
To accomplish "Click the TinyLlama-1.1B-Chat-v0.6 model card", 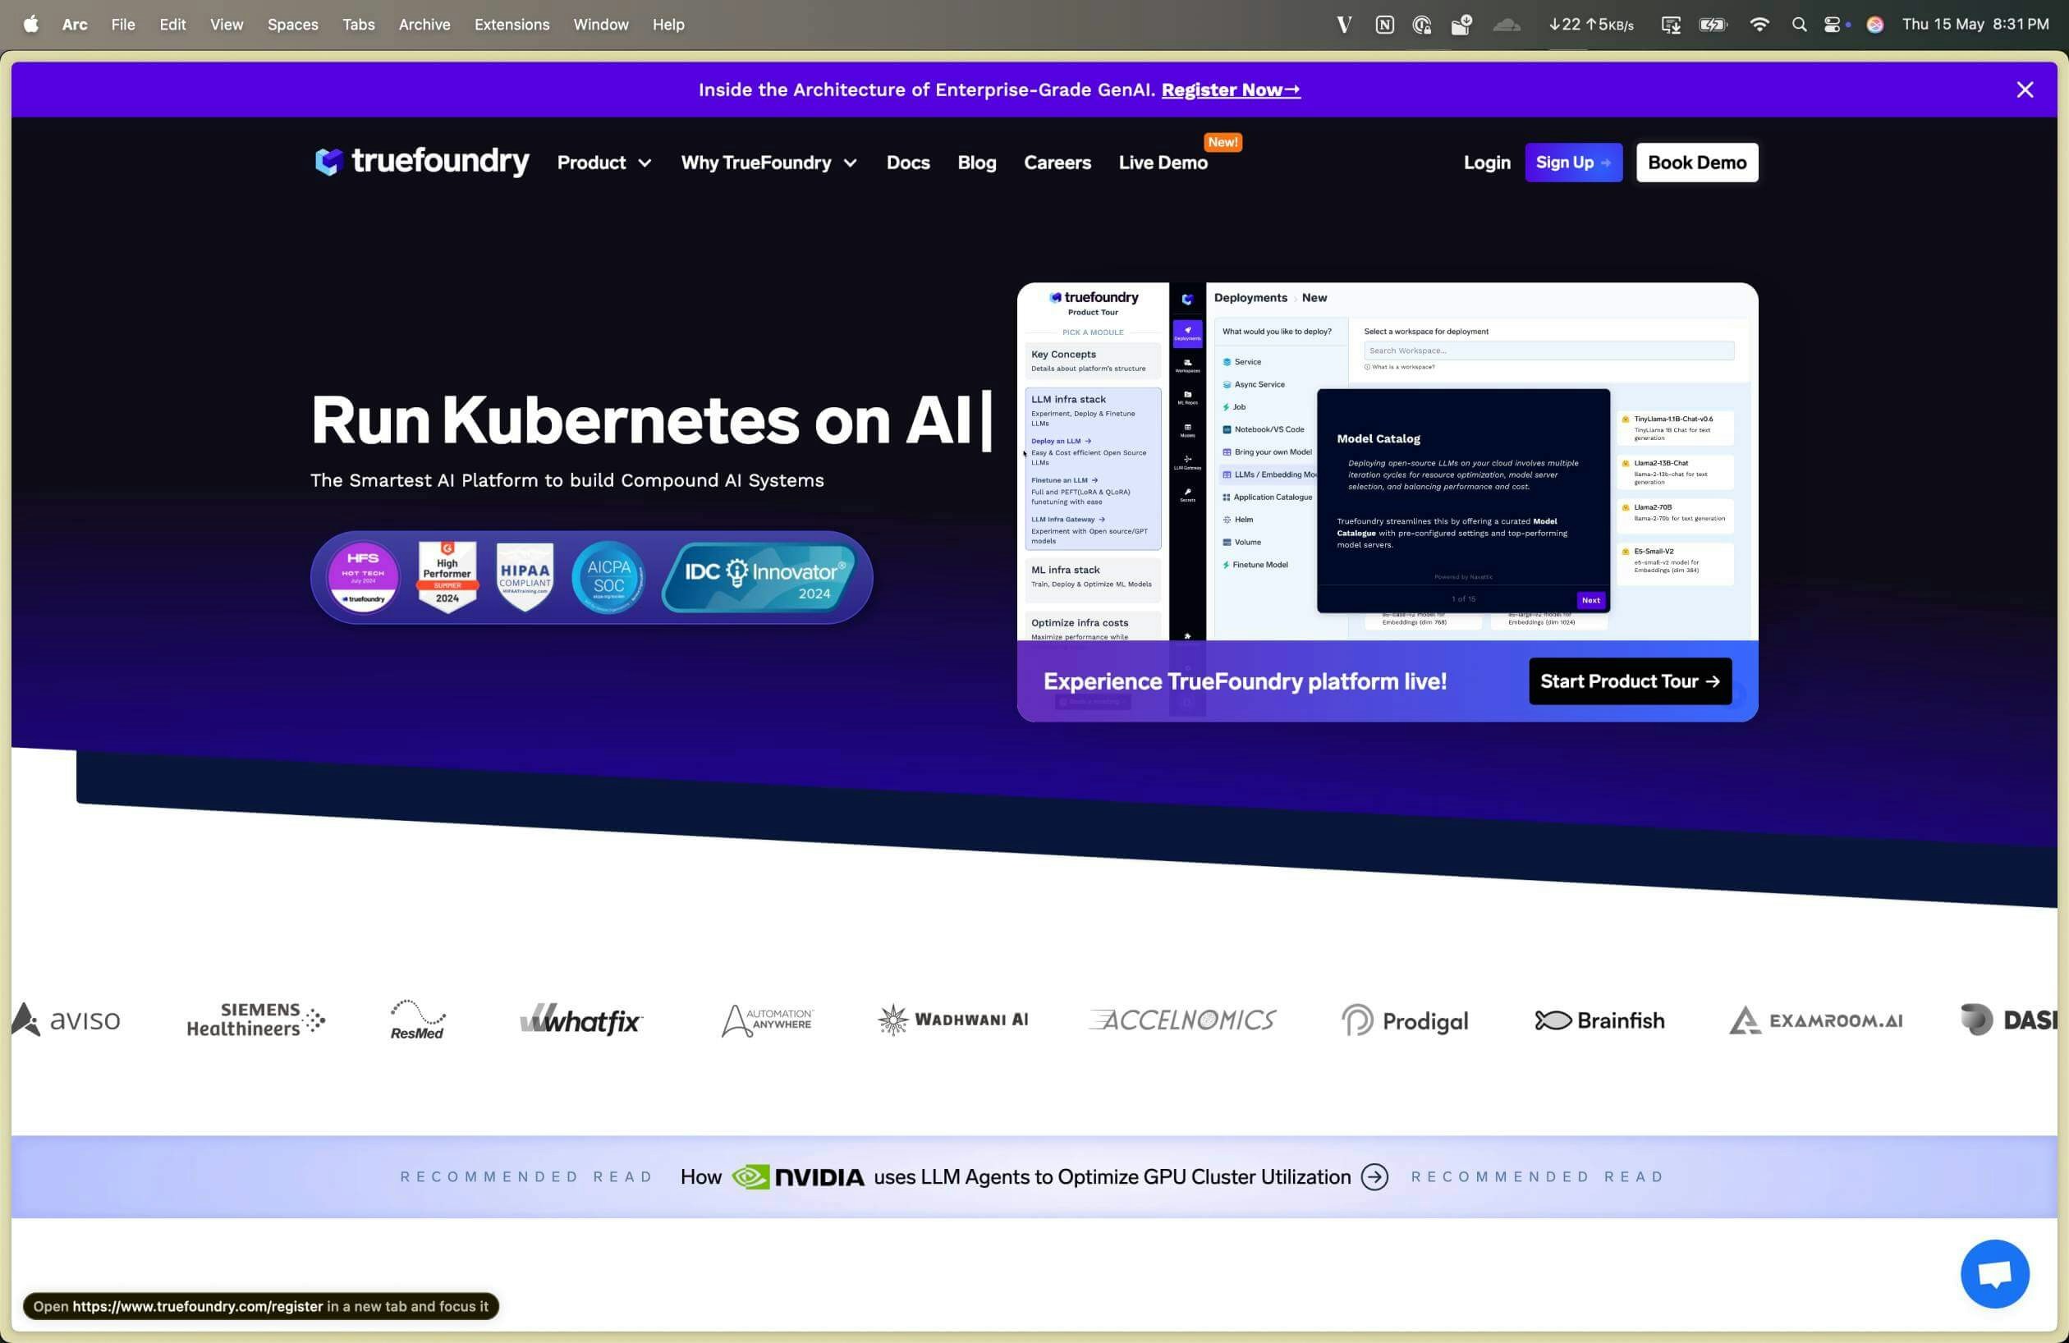I will (1675, 428).
